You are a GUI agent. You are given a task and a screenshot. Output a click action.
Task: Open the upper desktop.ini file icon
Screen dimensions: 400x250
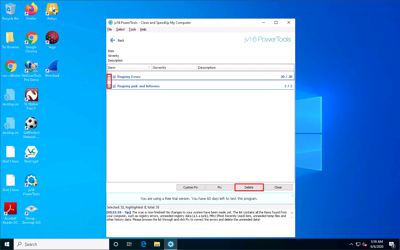11,97
